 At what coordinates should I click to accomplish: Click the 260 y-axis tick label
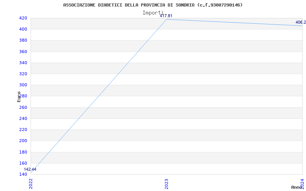click(23, 107)
